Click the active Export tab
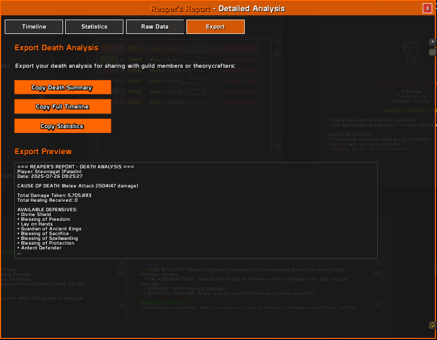 click(216, 27)
